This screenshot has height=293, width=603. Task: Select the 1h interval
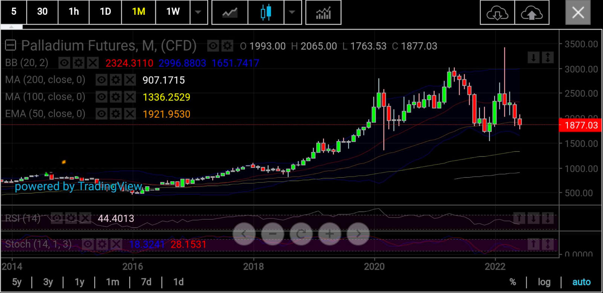click(74, 12)
